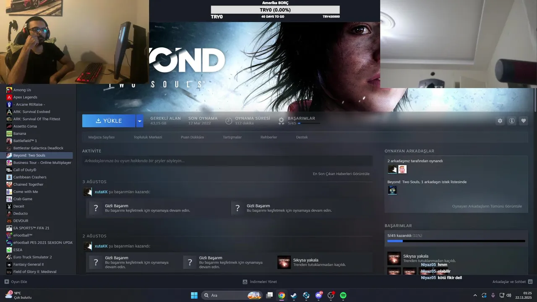Open Task View on the taskbar
This screenshot has height=302, width=537.
click(x=269, y=295)
